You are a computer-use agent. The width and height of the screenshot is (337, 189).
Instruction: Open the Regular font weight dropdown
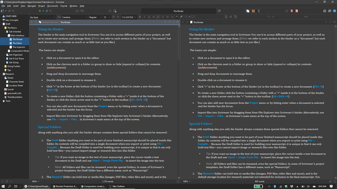click(95, 17)
